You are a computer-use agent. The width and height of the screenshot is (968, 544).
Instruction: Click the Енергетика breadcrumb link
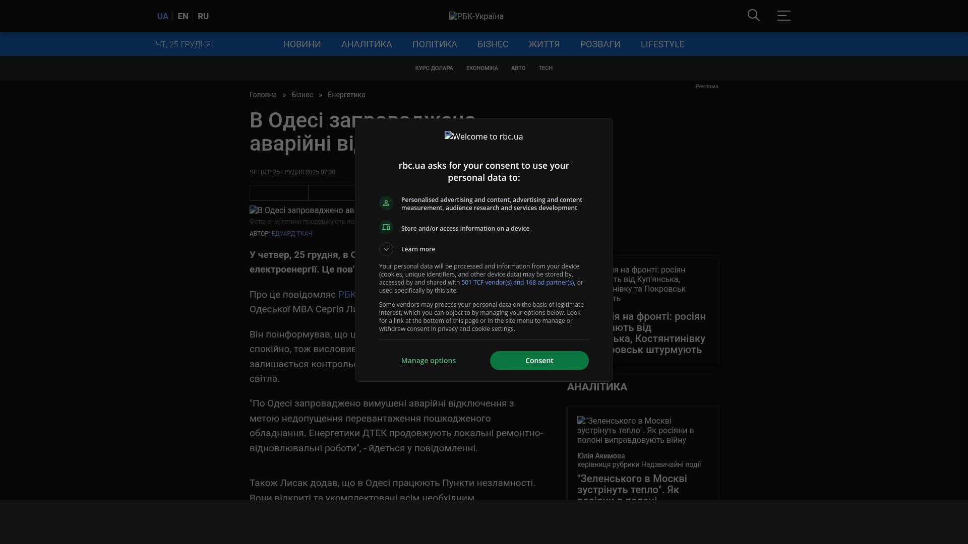346,95
